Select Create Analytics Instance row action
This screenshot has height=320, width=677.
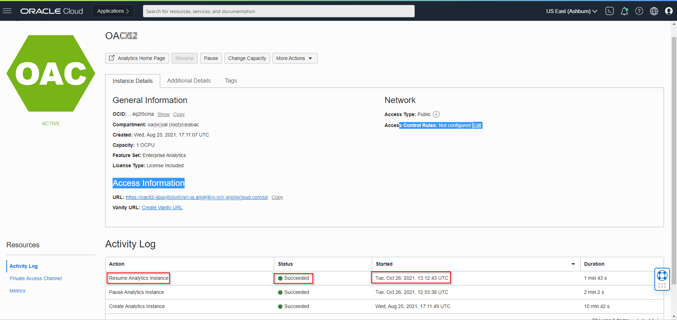137,306
